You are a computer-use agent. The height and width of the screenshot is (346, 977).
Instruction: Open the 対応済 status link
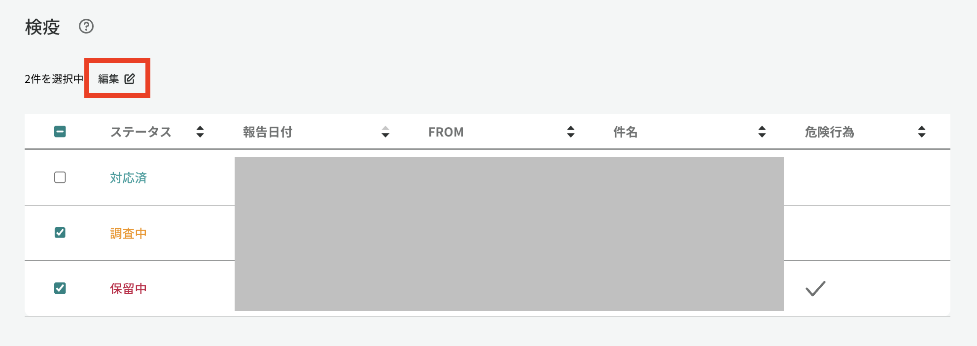129,178
